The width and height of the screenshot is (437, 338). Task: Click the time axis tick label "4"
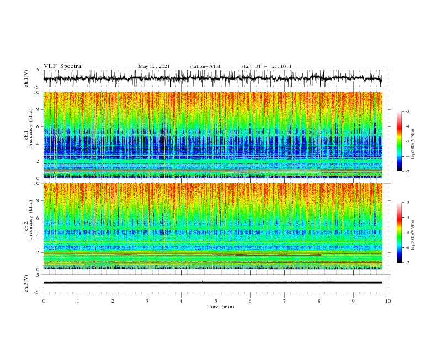pos(181,301)
